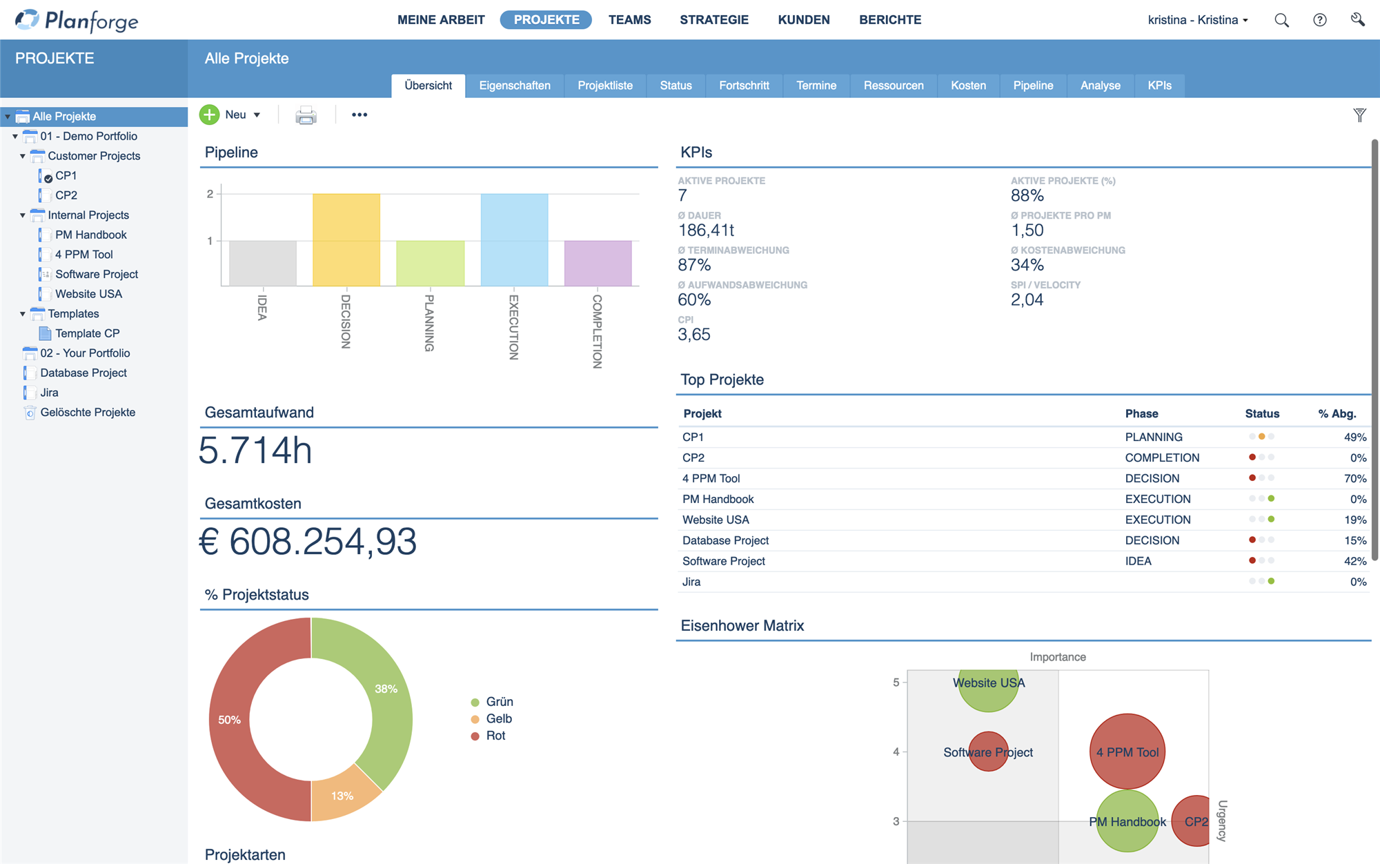Open the kristina - Kristina user dropdown

(x=1198, y=20)
